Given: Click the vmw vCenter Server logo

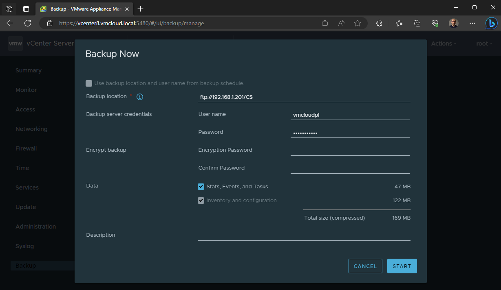Looking at the screenshot, I should tap(15, 43).
